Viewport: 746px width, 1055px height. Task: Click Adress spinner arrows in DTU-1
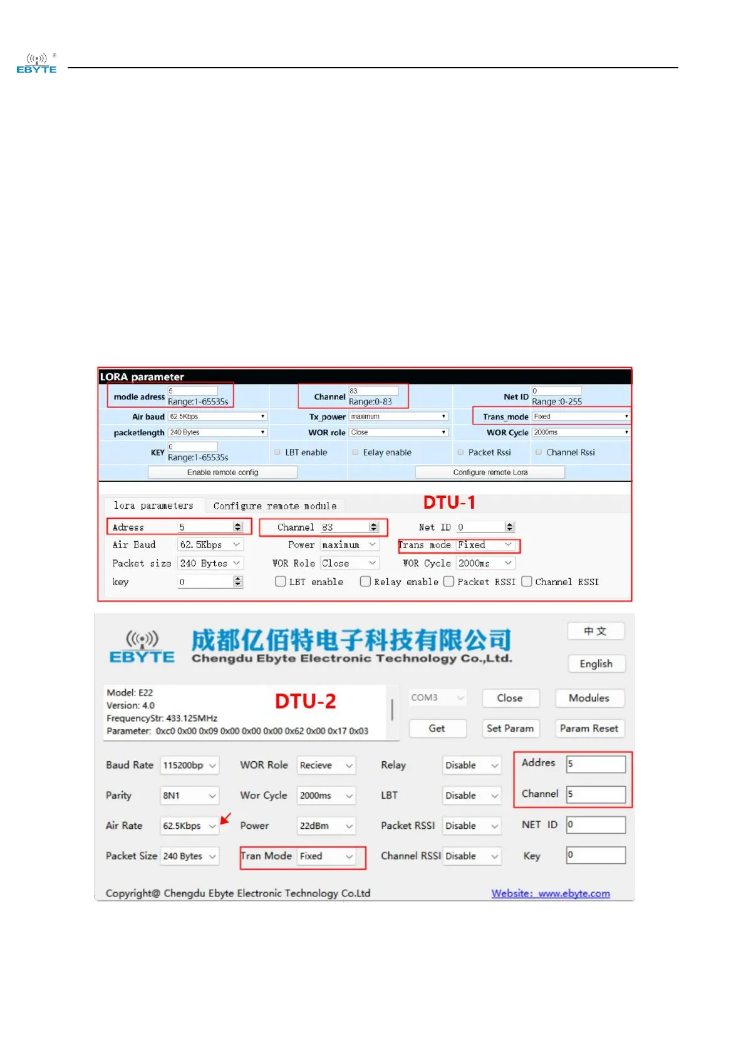click(237, 527)
